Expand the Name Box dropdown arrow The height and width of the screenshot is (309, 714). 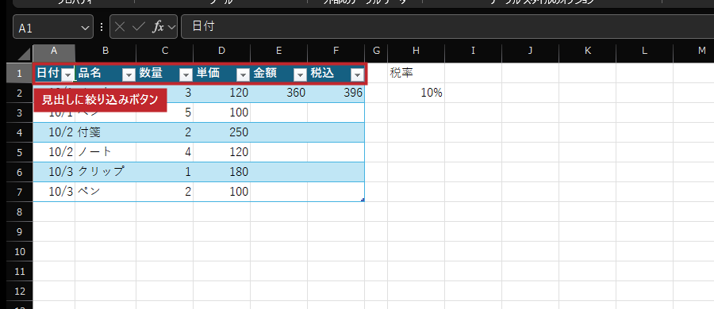click(85, 28)
